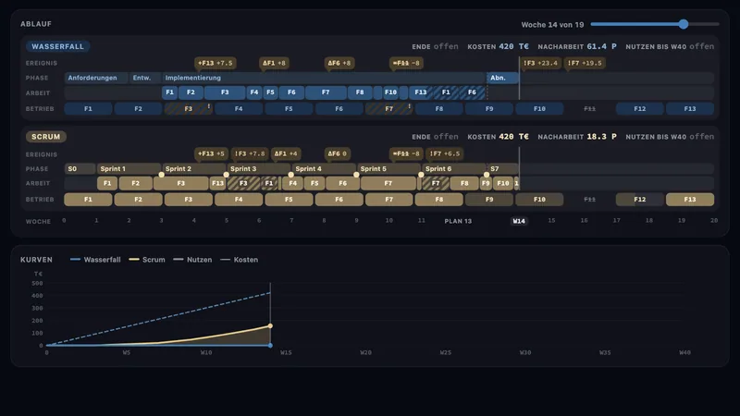Select the Implementierung phase bar
The image size is (740, 416).
[325, 78]
